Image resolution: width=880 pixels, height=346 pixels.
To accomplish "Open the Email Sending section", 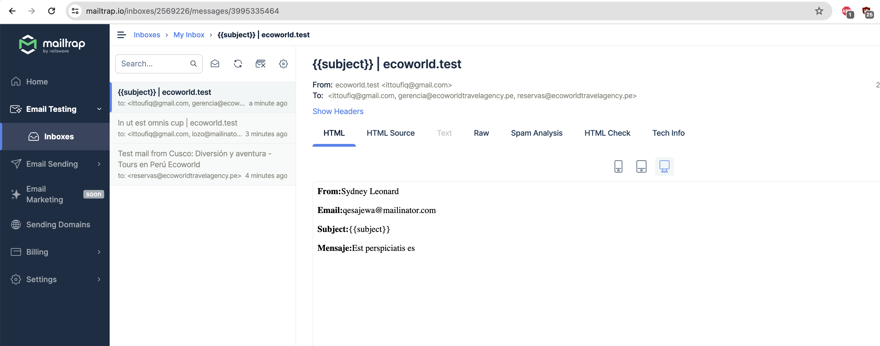I will (52, 163).
